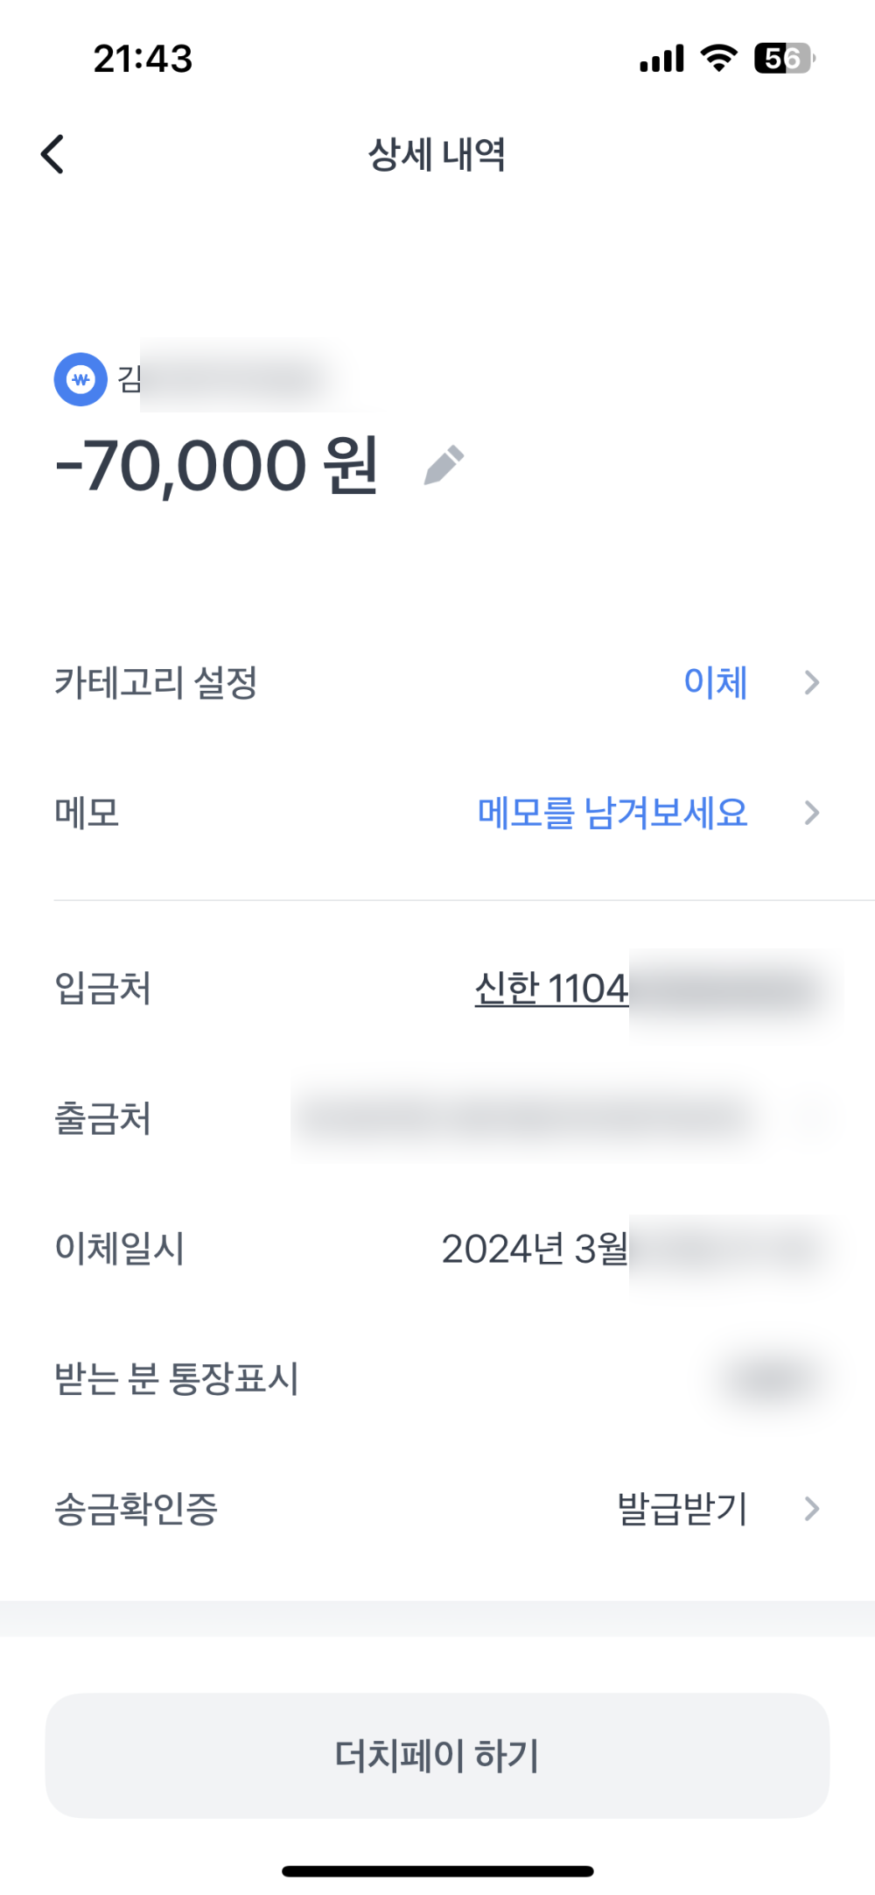The image size is (875, 1895).
Task: Tap the Wi-Fi status icon
Action: tap(718, 58)
